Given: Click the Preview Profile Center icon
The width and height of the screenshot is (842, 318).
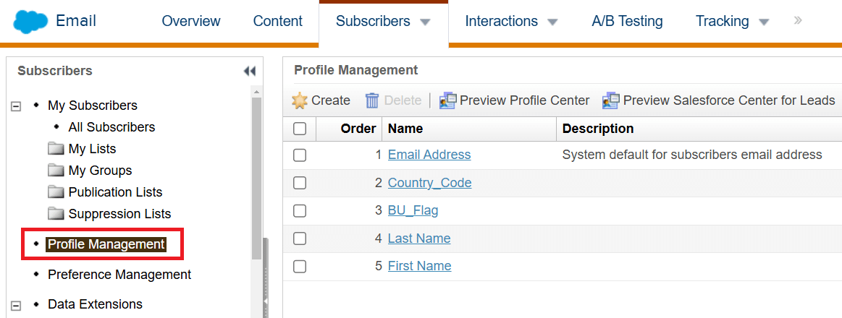Looking at the screenshot, I should 448,100.
